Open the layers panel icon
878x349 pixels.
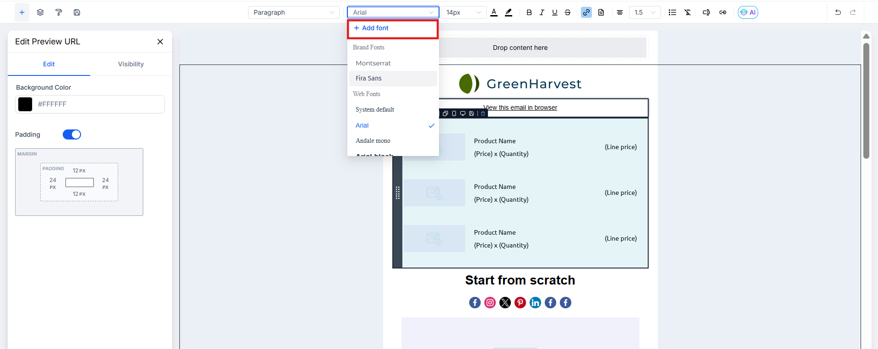pyautogui.click(x=40, y=12)
